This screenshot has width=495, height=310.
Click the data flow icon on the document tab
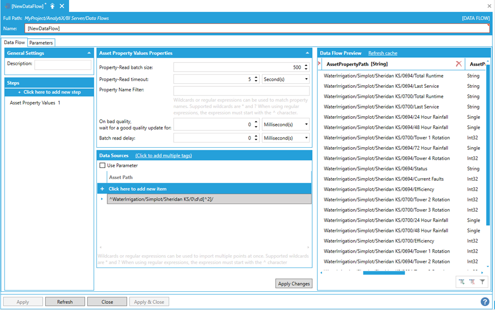7,6
